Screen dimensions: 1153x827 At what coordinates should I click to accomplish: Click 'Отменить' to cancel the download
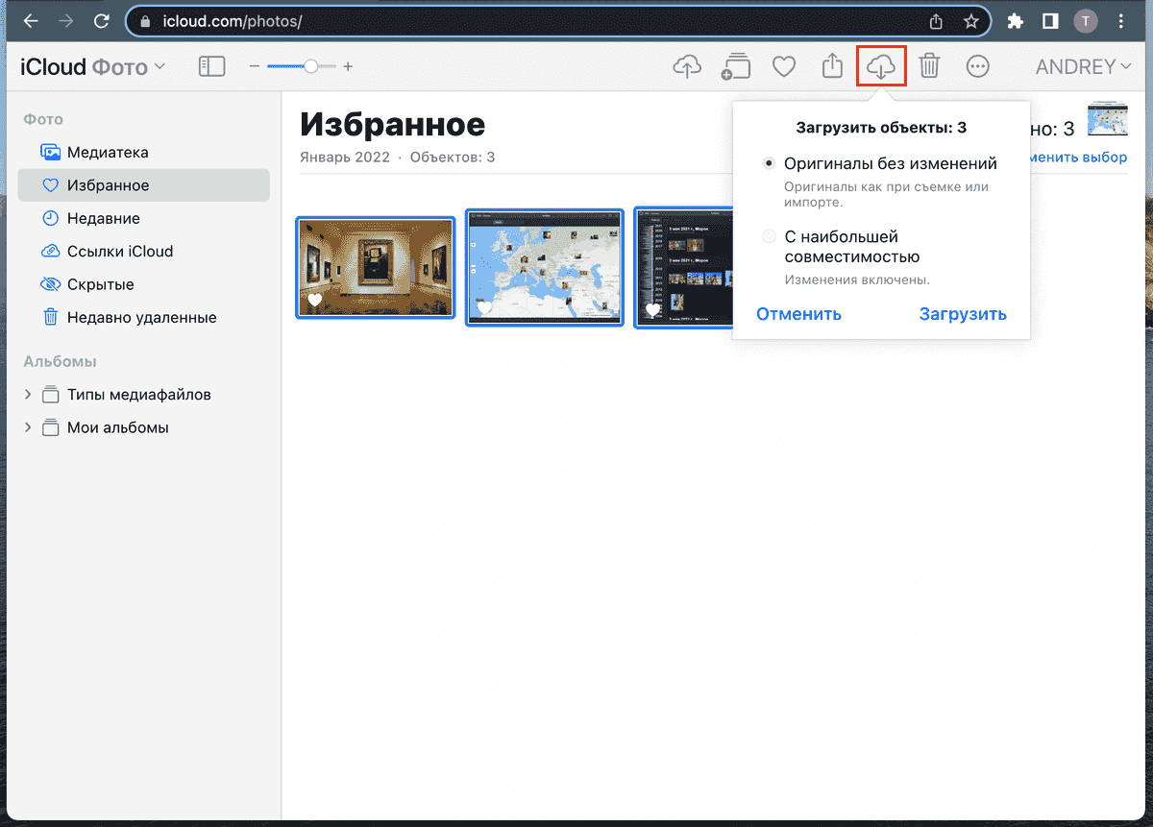(798, 314)
